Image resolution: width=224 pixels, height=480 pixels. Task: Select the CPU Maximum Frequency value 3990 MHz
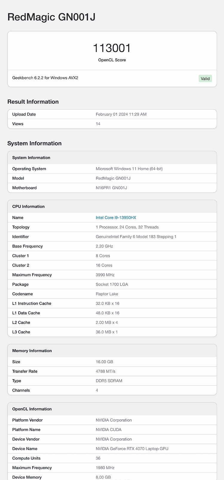105,275
